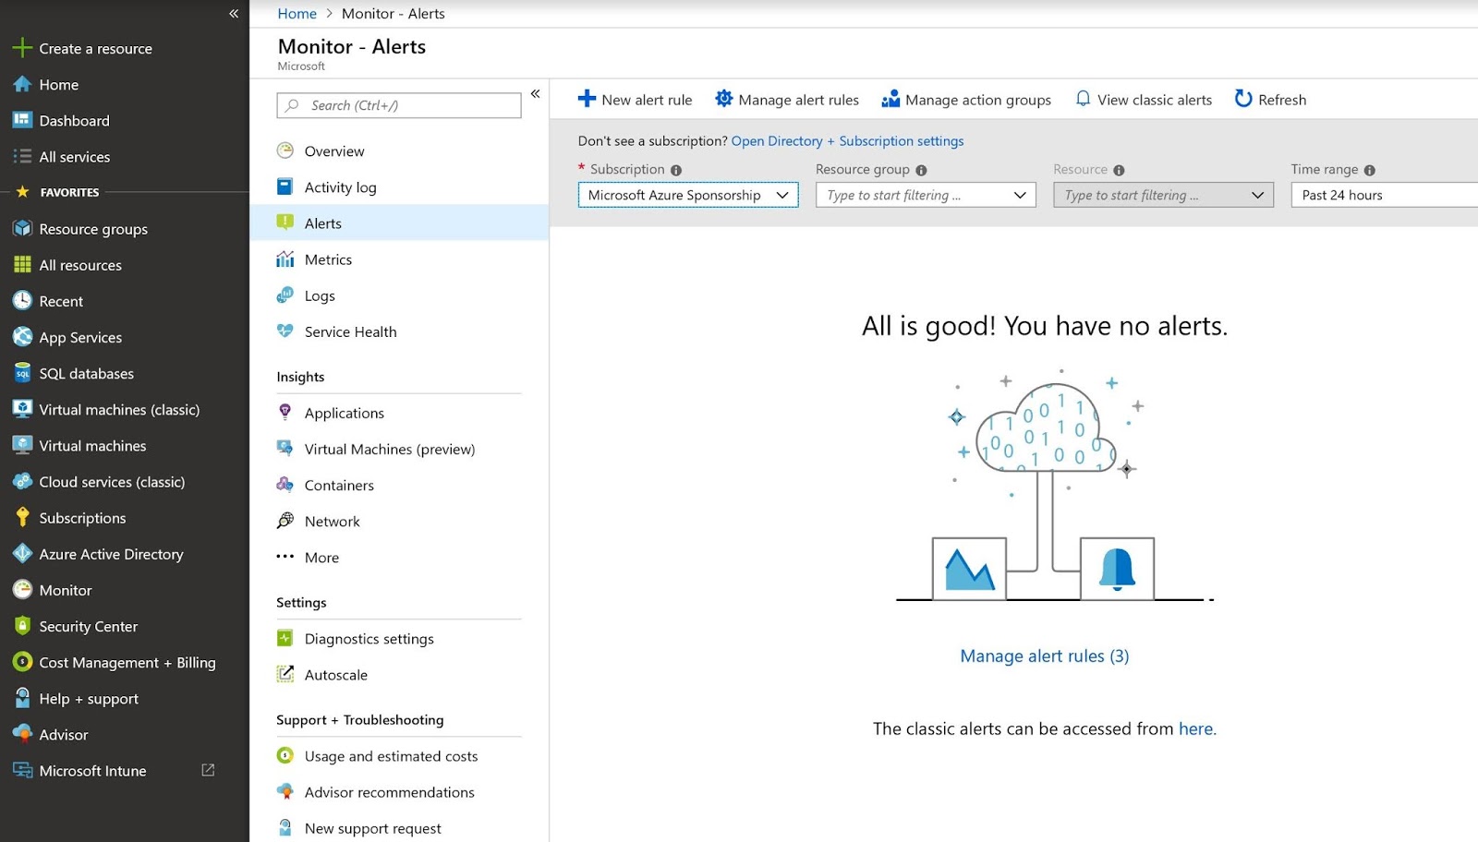Select the Metrics chart icon
The image size is (1478, 842).
pos(287,259)
